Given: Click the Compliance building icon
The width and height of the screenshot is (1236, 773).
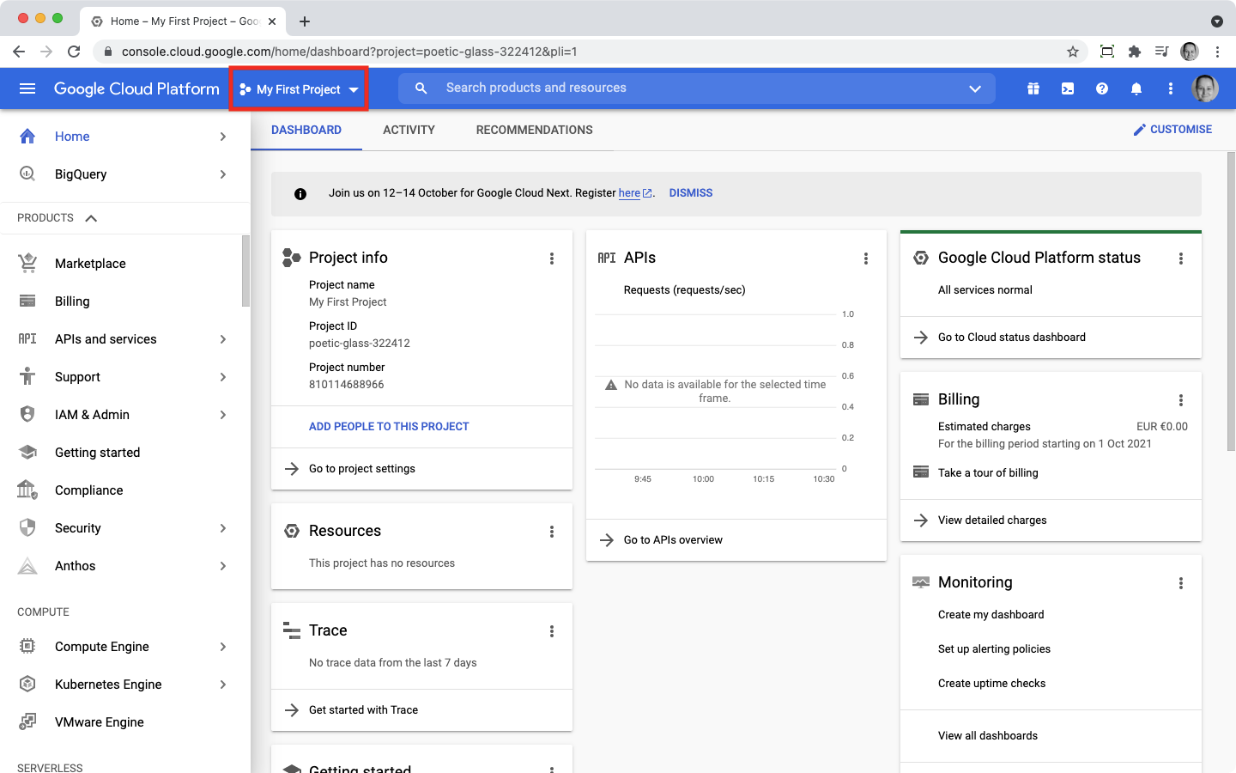Looking at the screenshot, I should pyautogui.click(x=27, y=490).
